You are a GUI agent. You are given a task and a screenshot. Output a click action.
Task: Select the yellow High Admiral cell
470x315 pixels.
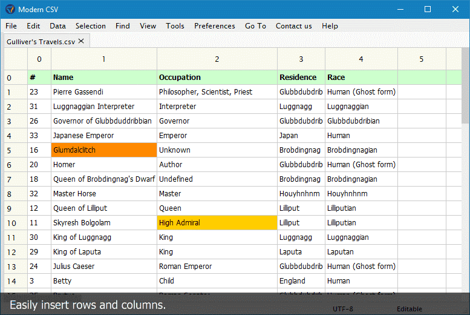(217, 222)
